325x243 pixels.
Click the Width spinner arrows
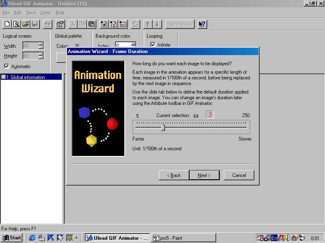[x=41, y=46]
